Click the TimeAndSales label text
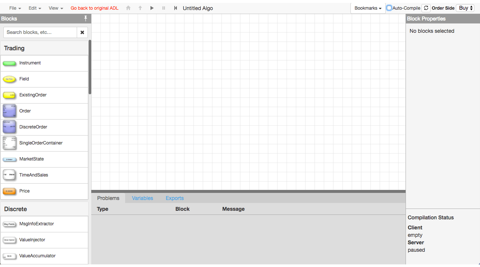The image size is (480, 267). pyautogui.click(x=34, y=175)
